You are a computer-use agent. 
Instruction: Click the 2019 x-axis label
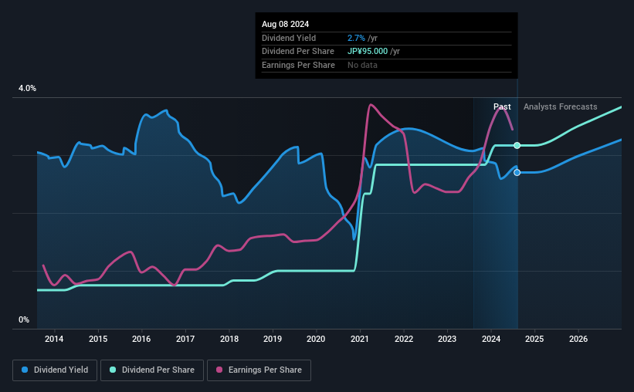[273, 339]
